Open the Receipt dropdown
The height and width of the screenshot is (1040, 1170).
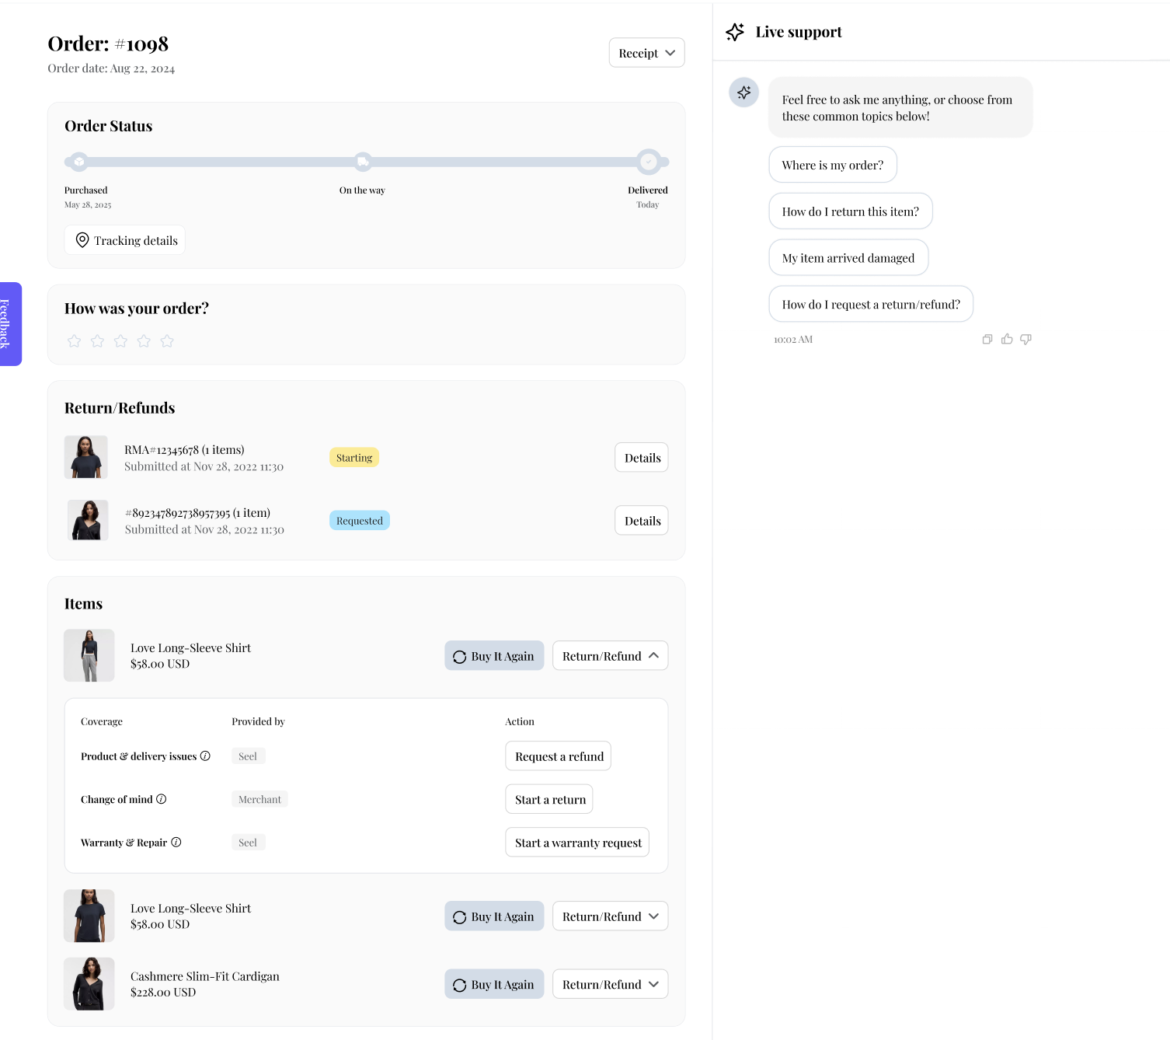[646, 53]
